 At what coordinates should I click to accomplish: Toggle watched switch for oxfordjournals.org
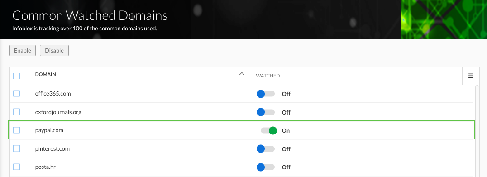266,112
